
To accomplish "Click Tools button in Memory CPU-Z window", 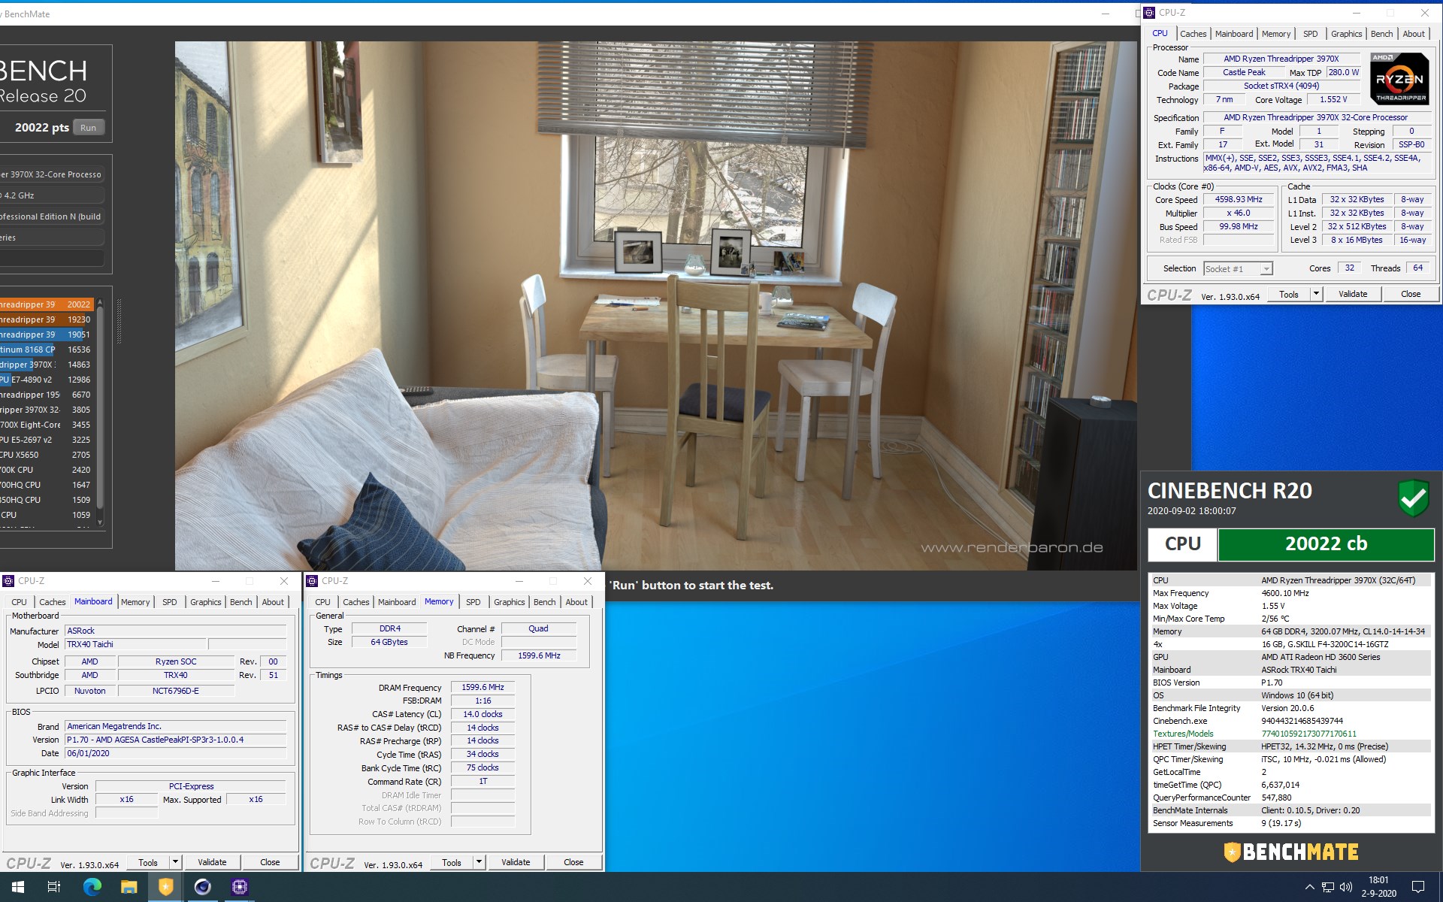I will point(452,862).
